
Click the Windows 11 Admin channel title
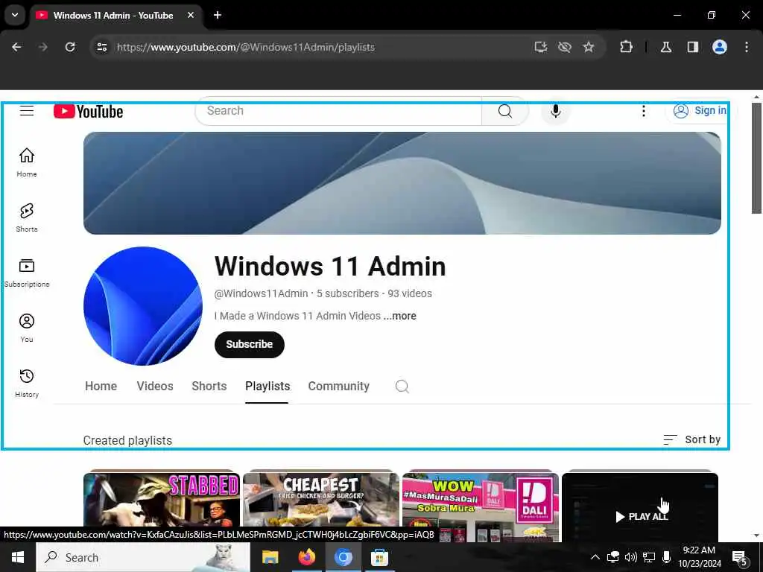[330, 266]
